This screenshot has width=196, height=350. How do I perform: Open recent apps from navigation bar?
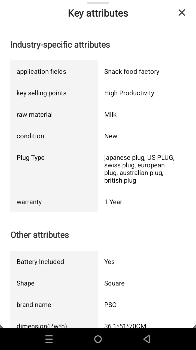click(x=49, y=339)
